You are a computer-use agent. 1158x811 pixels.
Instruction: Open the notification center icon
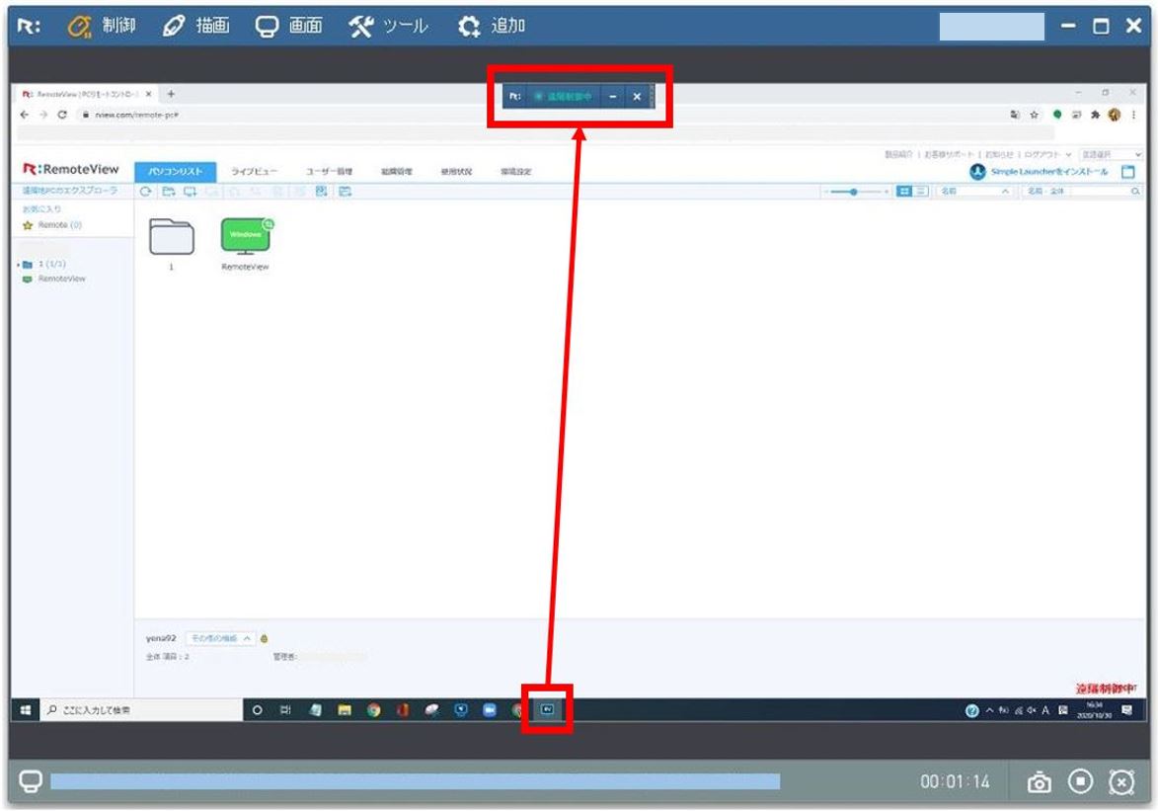coord(1127,709)
